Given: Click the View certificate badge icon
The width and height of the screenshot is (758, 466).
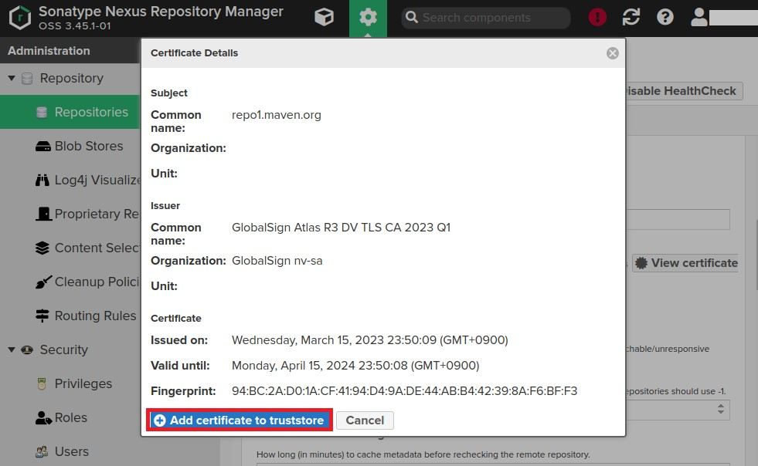Looking at the screenshot, I should tap(641, 263).
